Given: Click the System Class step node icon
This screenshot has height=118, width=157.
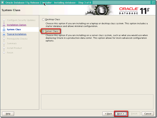Looking at the screenshot, I should (x=4, y=30).
